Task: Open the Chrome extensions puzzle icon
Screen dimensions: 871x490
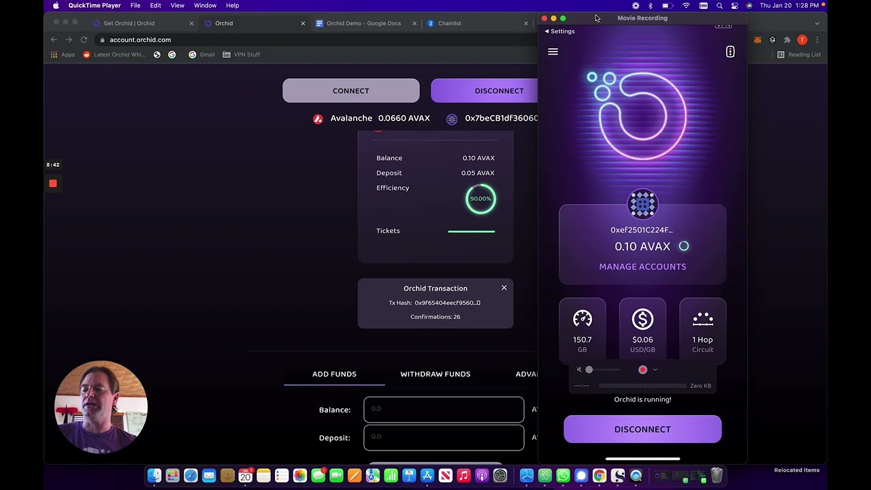Action: (787, 40)
